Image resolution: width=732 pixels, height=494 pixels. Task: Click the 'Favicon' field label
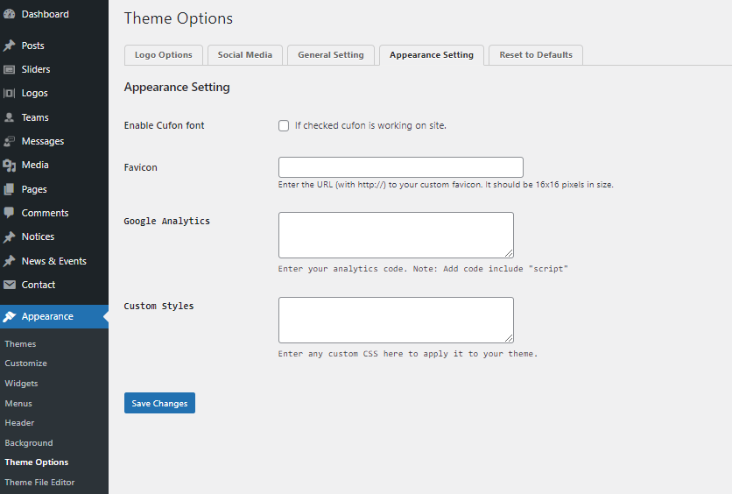pos(140,167)
